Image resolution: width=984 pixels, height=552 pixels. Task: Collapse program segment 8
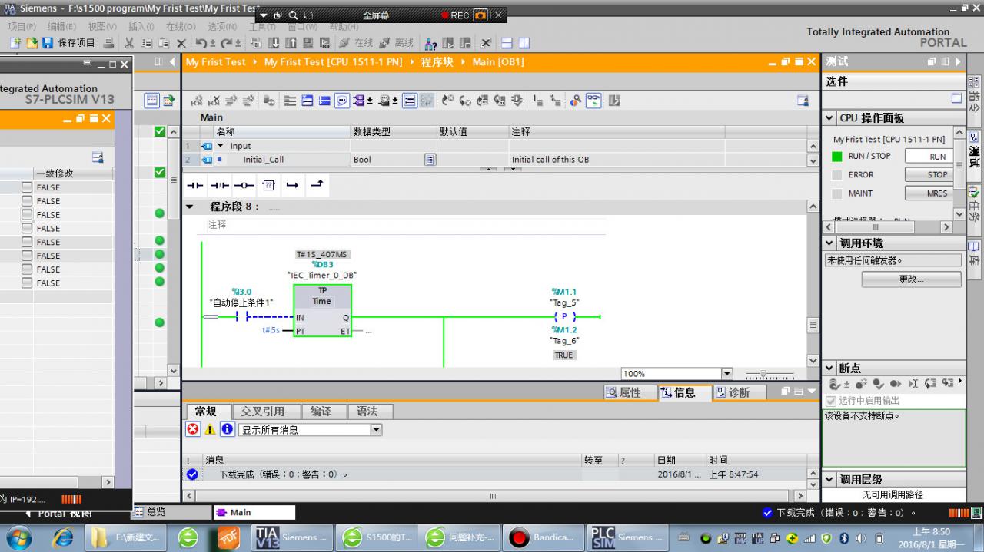coord(190,207)
